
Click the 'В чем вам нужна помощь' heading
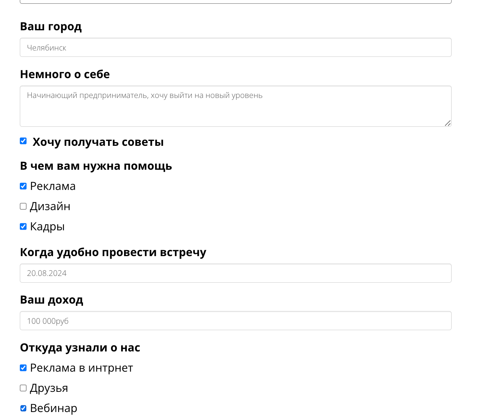[96, 166]
